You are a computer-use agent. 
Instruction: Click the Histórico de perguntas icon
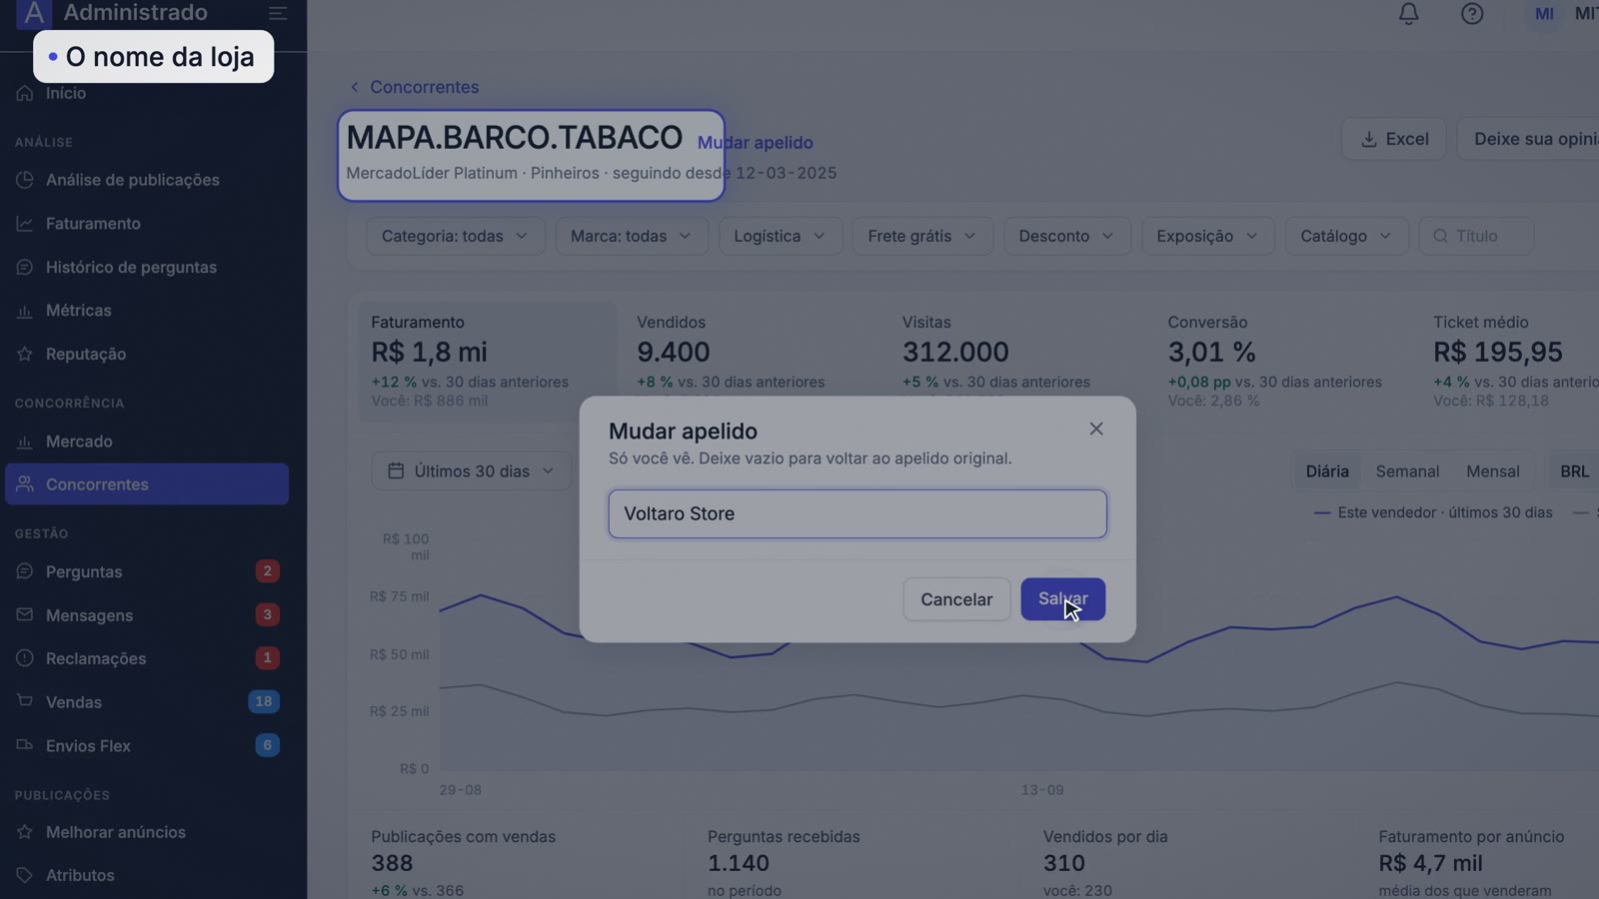coord(25,267)
